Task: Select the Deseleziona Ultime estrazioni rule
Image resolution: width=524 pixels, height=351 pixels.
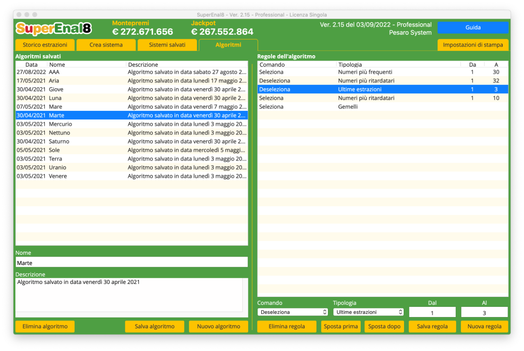Action: (x=383, y=89)
